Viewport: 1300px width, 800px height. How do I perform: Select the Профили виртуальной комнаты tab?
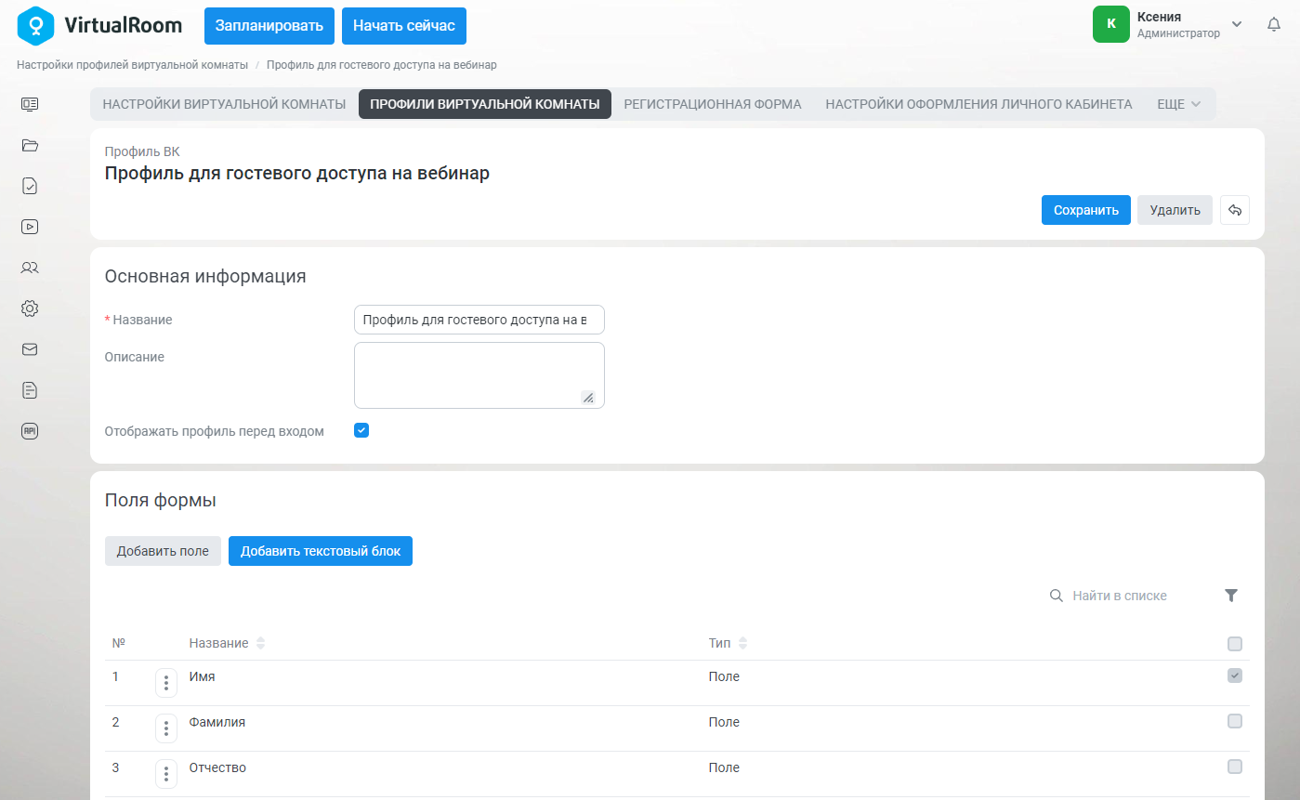coord(485,104)
